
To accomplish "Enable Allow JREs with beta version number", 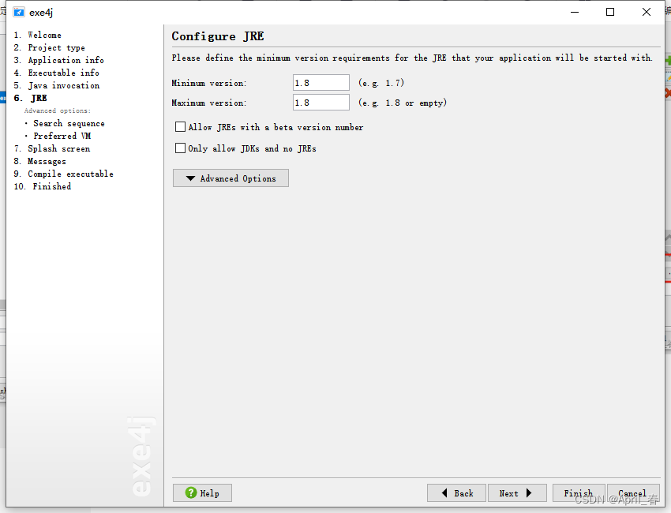I will pos(180,127).
